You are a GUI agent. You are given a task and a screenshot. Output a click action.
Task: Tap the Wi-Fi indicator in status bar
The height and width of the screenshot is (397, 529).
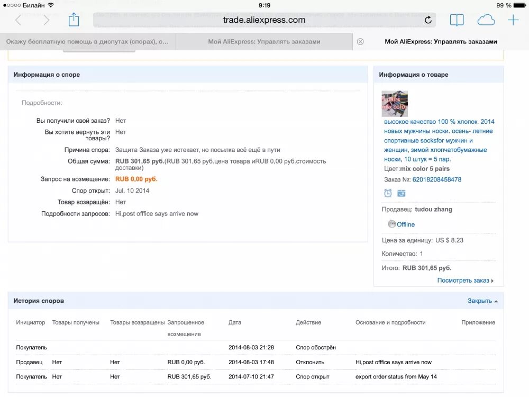51,5
